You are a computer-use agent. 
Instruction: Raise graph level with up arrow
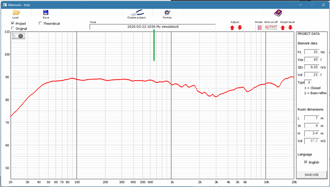point(283,28)
